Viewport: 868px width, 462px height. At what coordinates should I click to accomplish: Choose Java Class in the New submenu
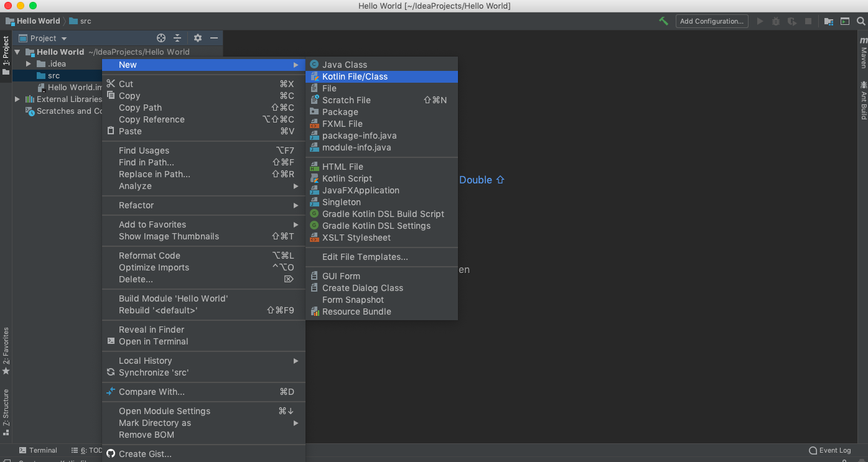coord(381,65)
